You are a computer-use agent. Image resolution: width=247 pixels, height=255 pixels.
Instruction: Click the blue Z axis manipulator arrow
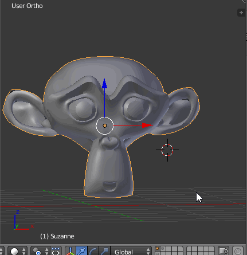[x=104, y=84]
